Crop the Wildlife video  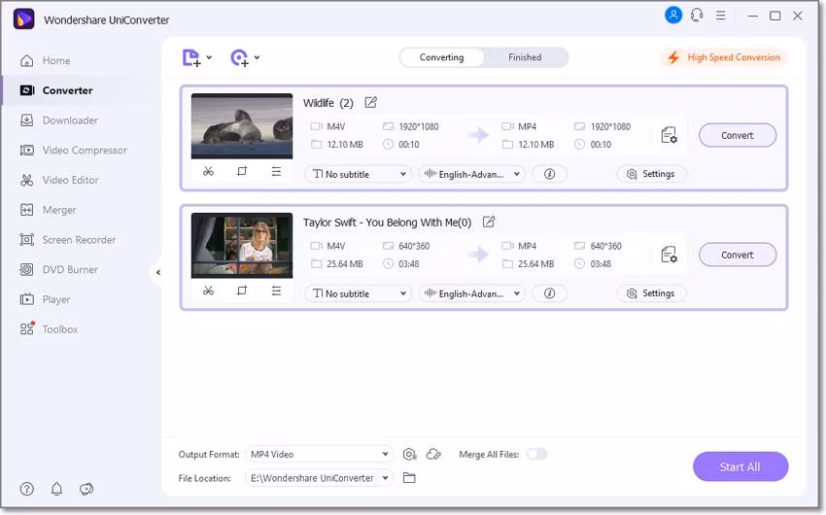coord(242,171)
